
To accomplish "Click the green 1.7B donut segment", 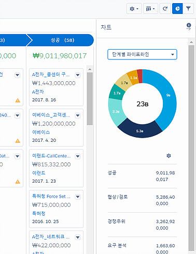I will [117, 93].
